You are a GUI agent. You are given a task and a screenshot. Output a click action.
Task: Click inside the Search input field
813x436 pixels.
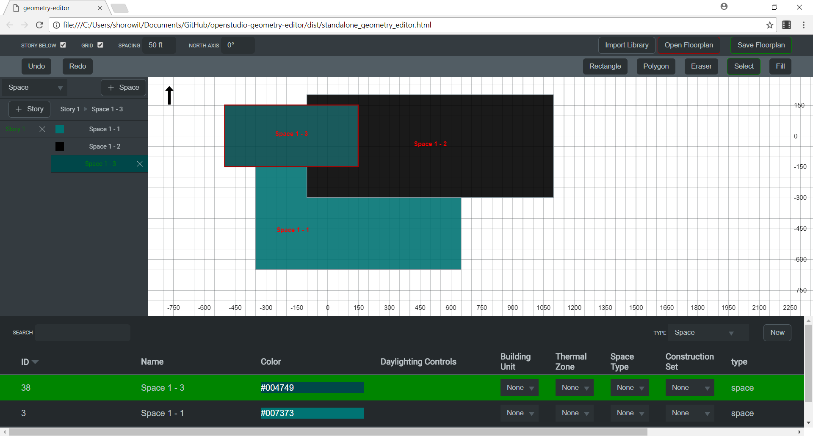click(x=82, y=333)
